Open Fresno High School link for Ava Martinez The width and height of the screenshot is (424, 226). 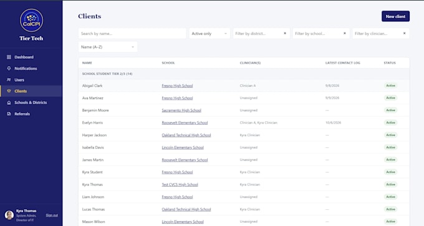pyautogui.click(x=177, y=98)
